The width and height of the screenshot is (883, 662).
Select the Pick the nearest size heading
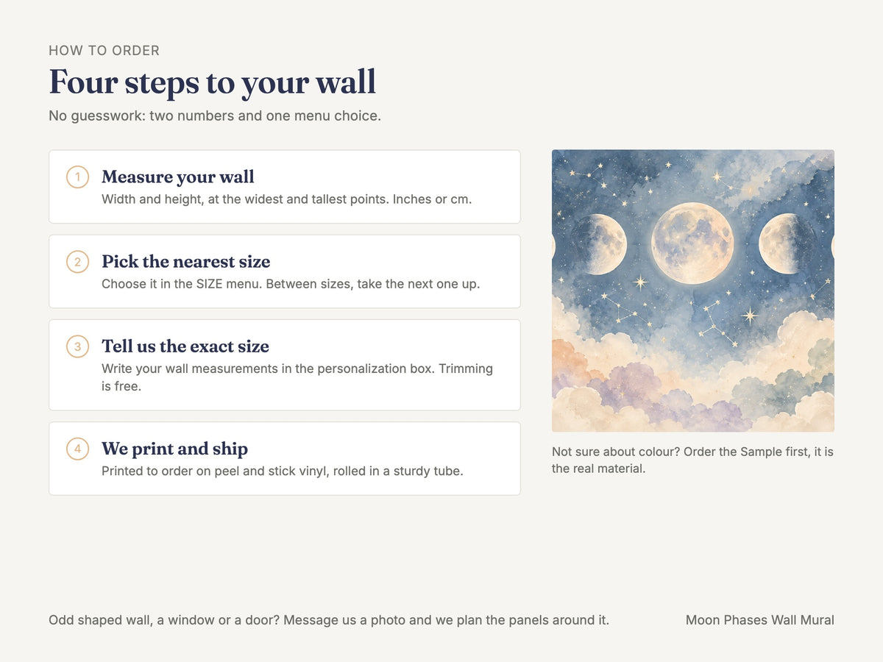(186, 261)
